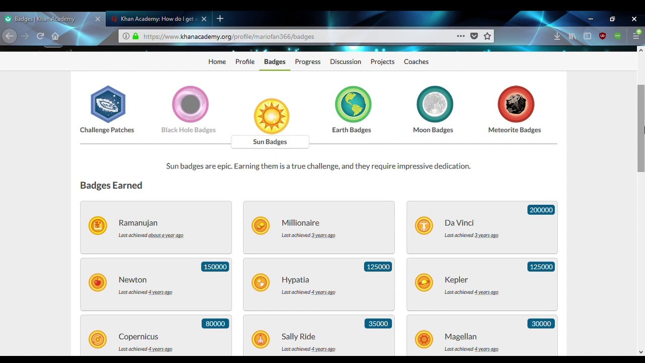Save page to Pocket icon
The height and width of the screenshot is (363, 645).
[x=474, y=36]
